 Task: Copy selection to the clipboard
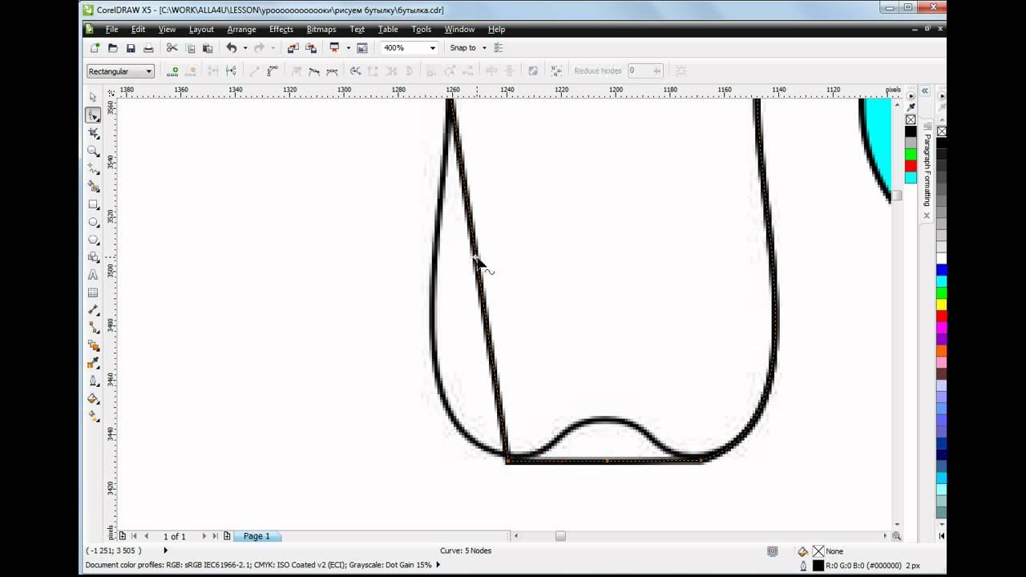[190, 48]
